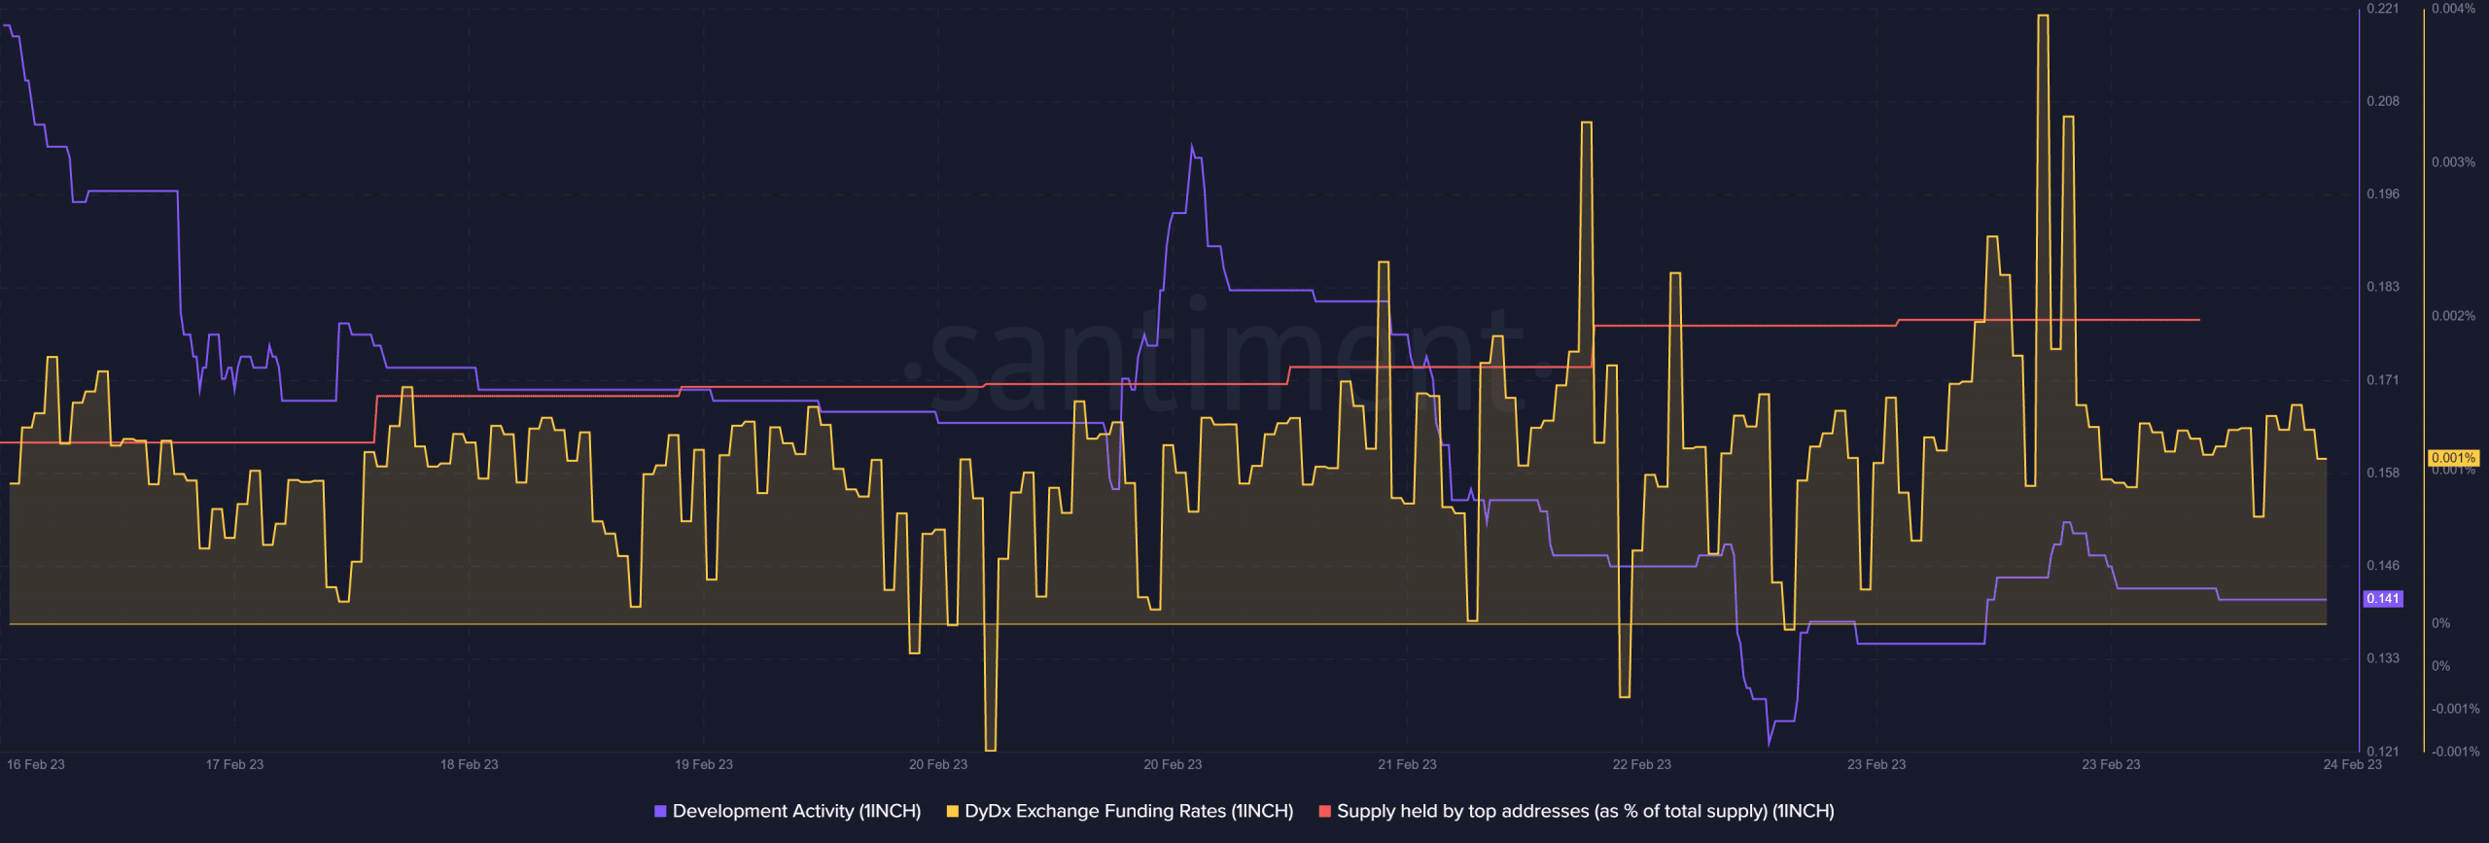Click the purple Development Activity legend square
This screenshot has width=2489, height=843.
click(660, 811)
